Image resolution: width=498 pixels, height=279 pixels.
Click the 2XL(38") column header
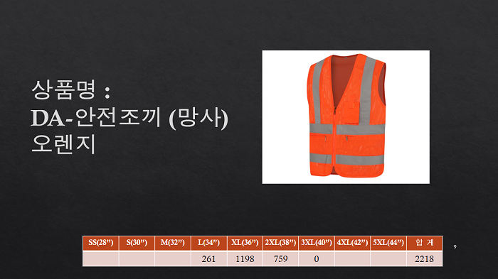[281, 244]
